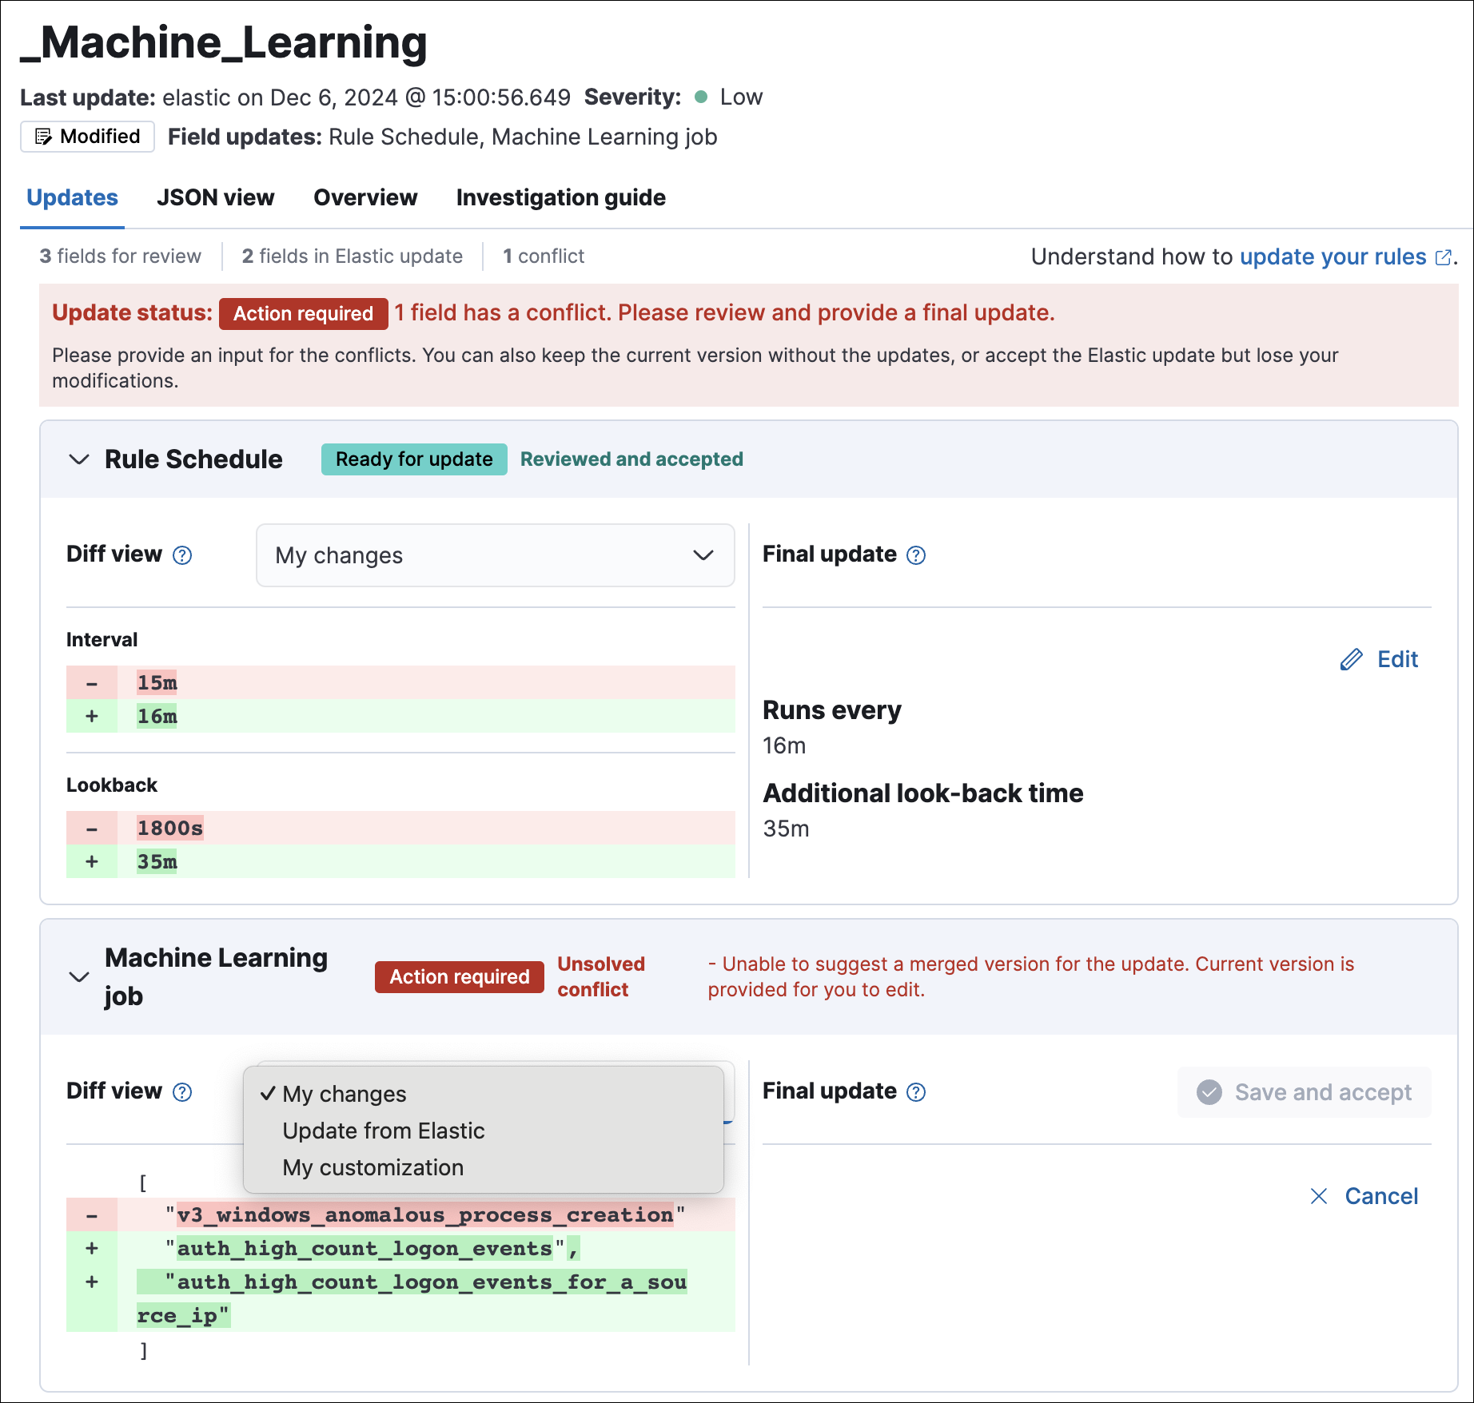Click the Field updates summary text

[442, 137]
